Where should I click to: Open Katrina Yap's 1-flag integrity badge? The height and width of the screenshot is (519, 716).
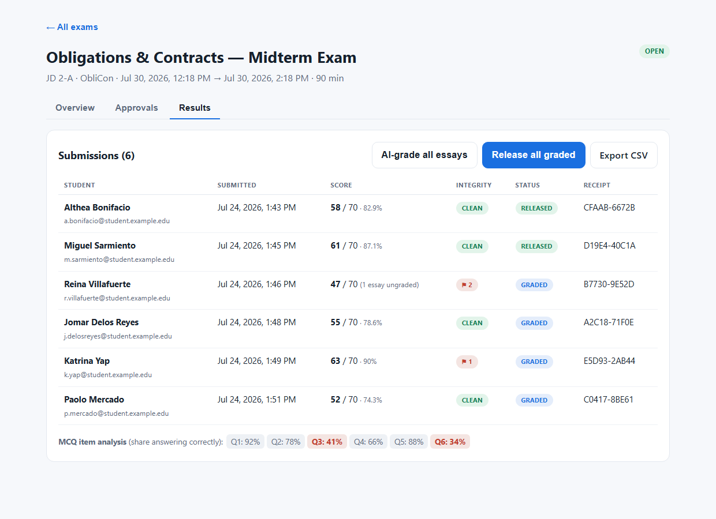pyautogui.click(x=467, y=362)
